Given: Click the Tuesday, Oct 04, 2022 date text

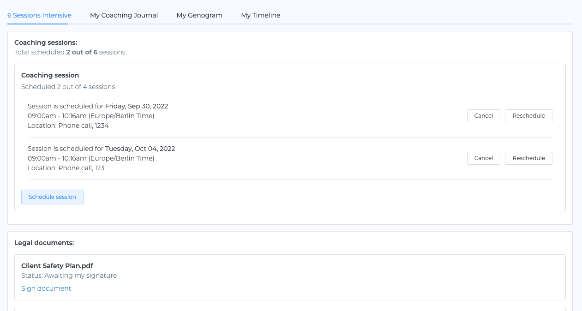Looking at the screenshot, I should tap(140, 149).
